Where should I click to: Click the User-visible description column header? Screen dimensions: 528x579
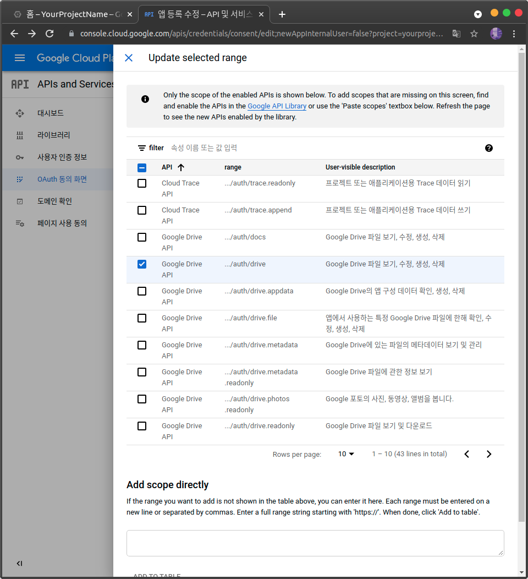[360, 167]
